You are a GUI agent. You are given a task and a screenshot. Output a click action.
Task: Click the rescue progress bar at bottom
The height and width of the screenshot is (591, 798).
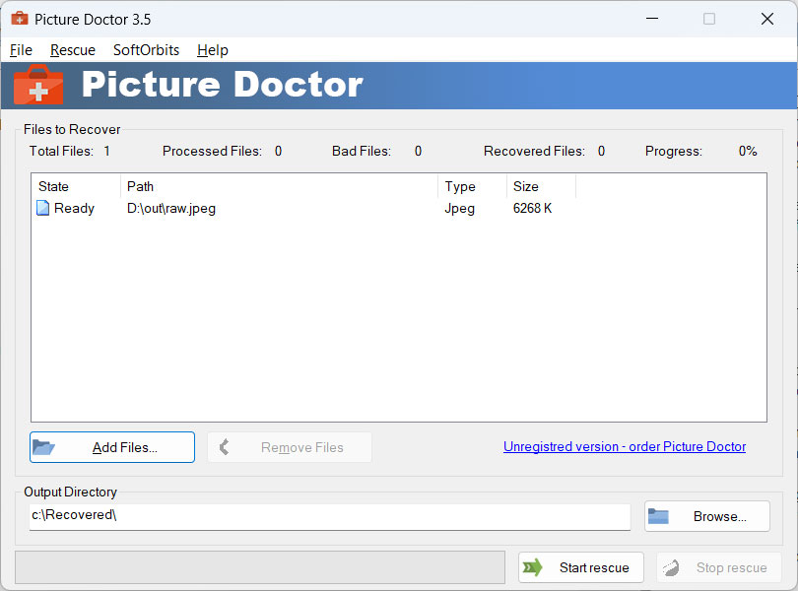(260, 567)
